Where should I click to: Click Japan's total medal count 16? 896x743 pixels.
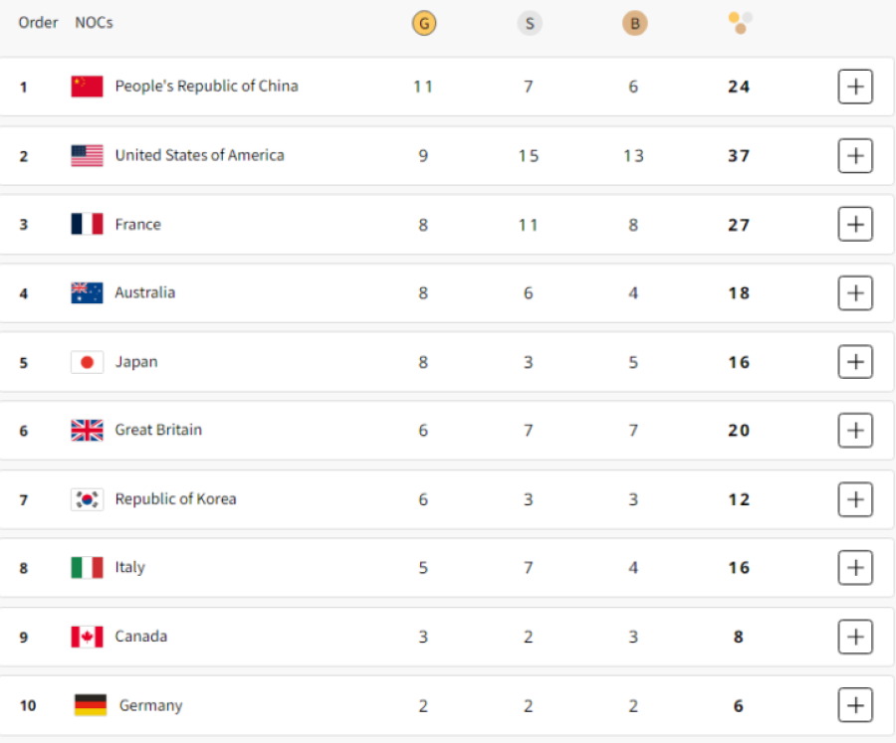coord(739,362)
